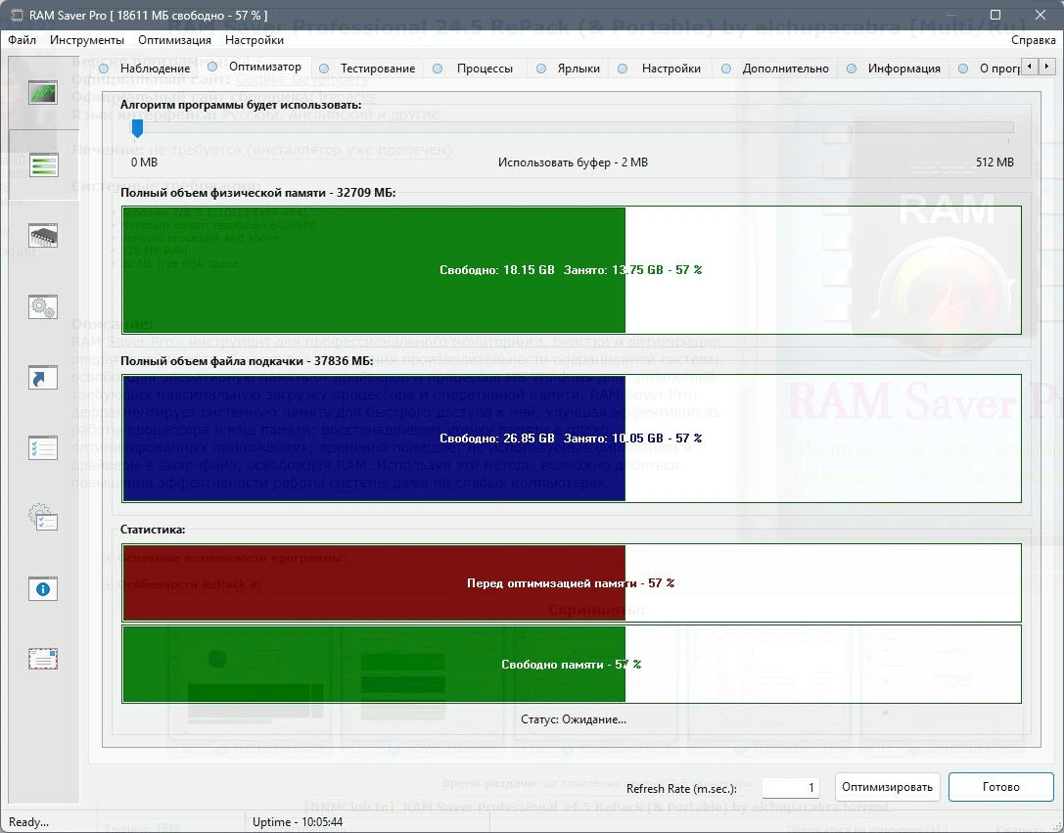Click the RAM Saver Pro title bar icon
Image resolution: width=1064 pixels, height=833 pixels.
point(17,15)
